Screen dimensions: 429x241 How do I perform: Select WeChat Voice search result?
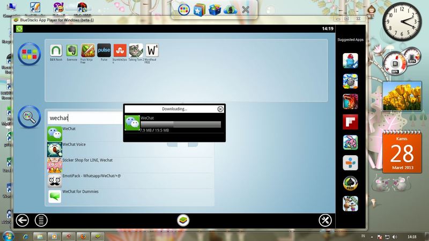pyautogui.click(x=130, y=149)
